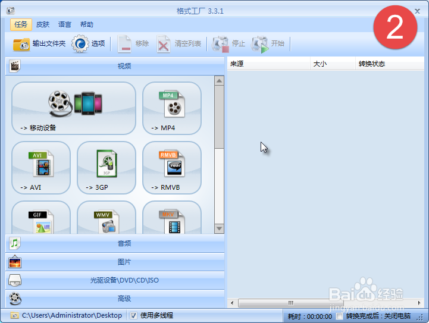Toggle the 使用多线程 multithreading checkbox

[133, 316]
